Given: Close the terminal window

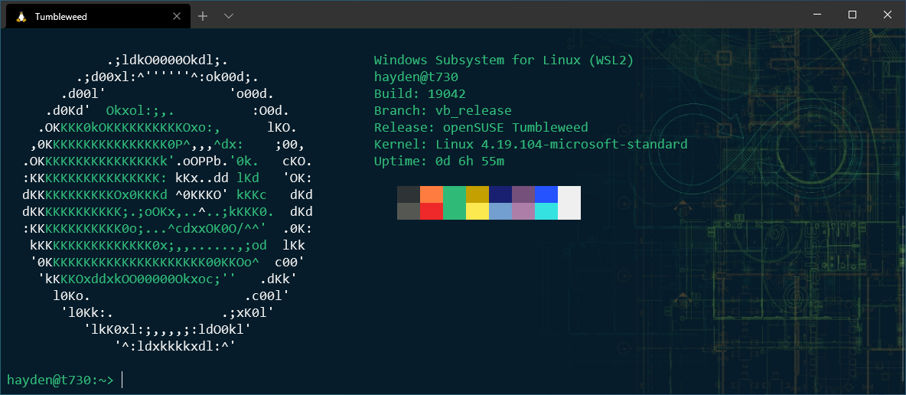Looking at the screenshot, I should [x=888, y=15].
